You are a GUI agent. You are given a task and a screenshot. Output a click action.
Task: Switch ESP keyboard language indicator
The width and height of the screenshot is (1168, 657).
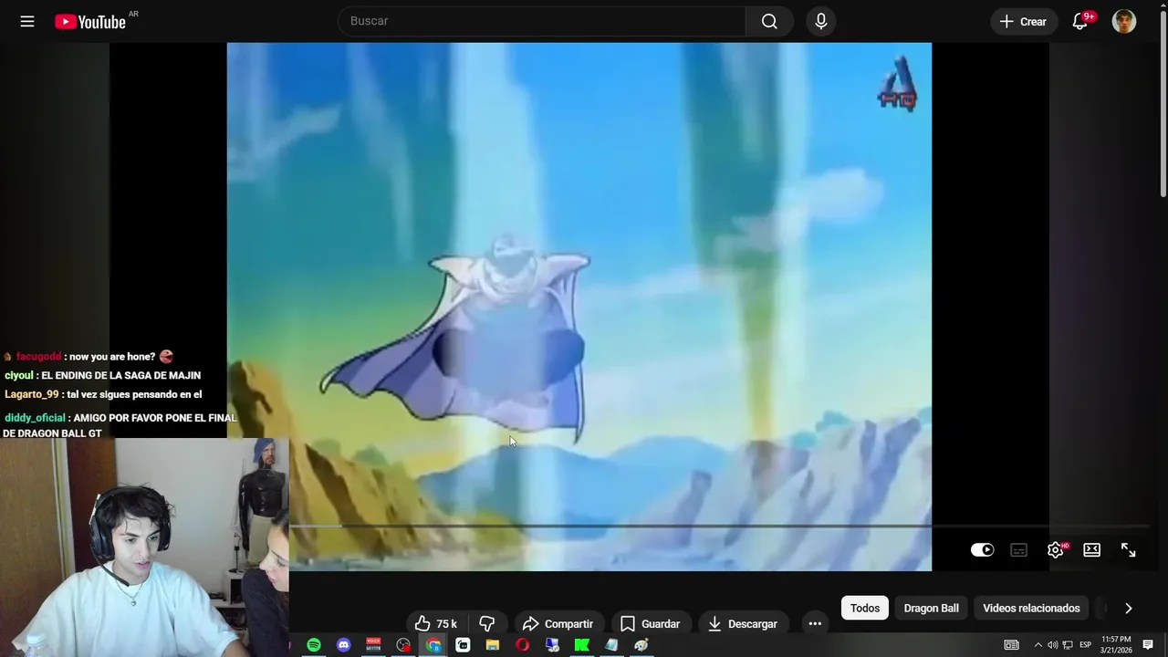1086,645
